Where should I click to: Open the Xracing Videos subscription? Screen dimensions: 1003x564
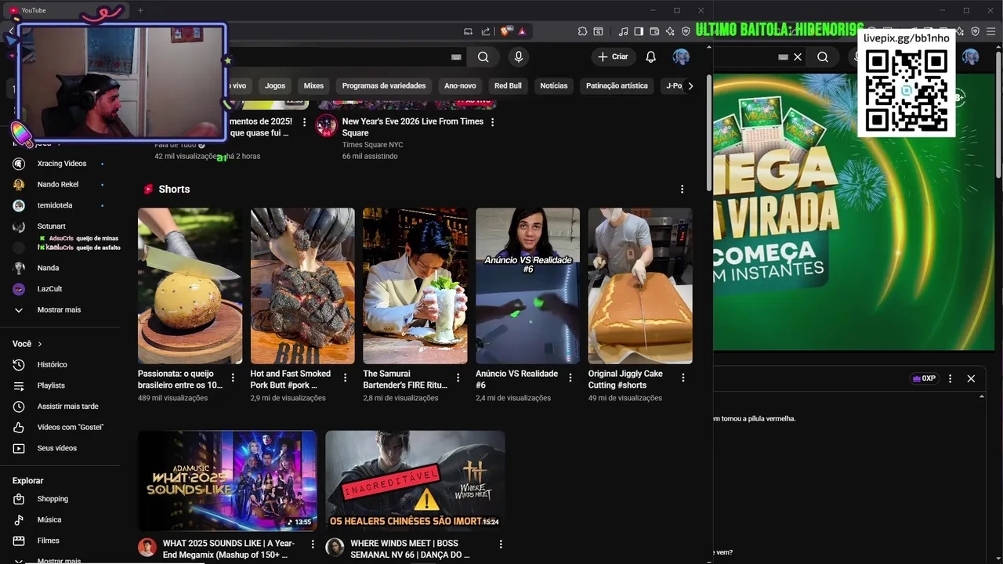pyautogui.click(x=62, y=164)
